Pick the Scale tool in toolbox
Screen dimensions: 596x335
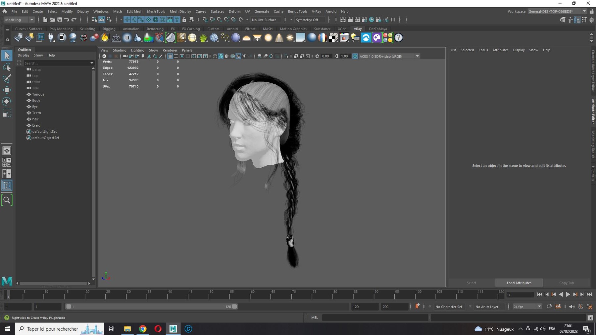click(7, 113)
